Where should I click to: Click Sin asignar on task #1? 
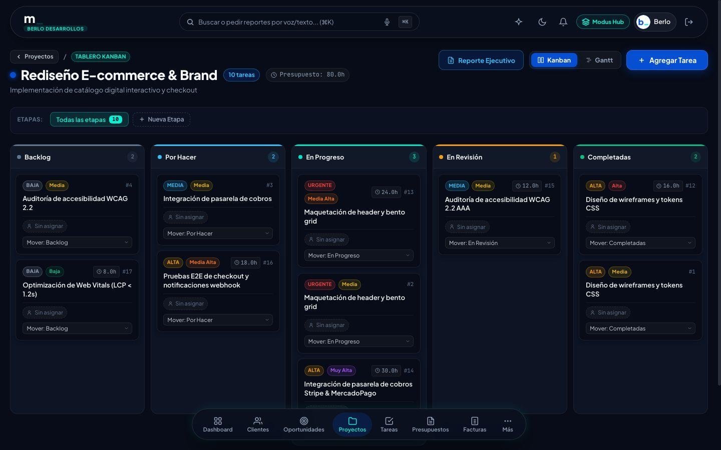point(608,312)
